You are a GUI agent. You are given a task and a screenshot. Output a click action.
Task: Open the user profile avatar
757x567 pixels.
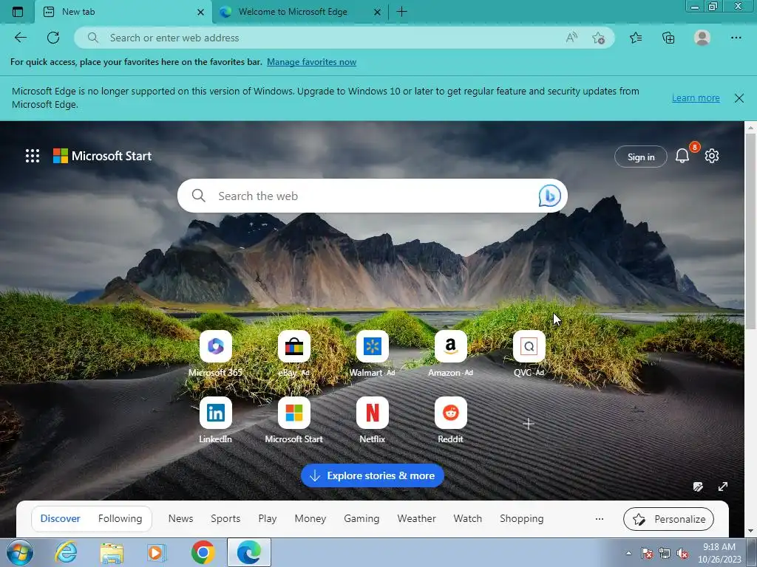pyautogui.click(x=702, y=38)
